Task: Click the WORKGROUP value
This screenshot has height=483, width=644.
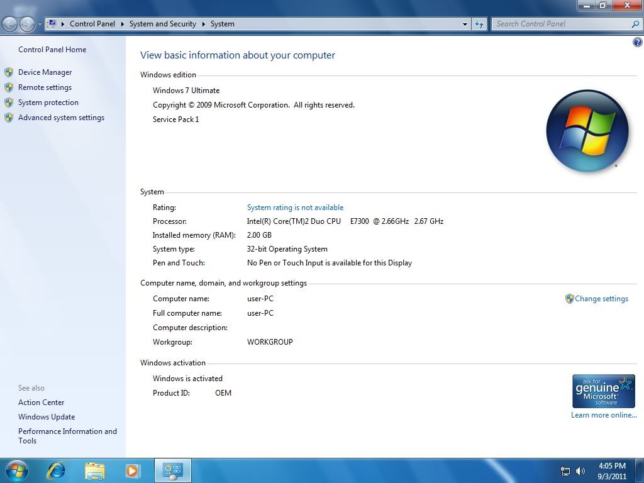Action: tap(270, 341)
